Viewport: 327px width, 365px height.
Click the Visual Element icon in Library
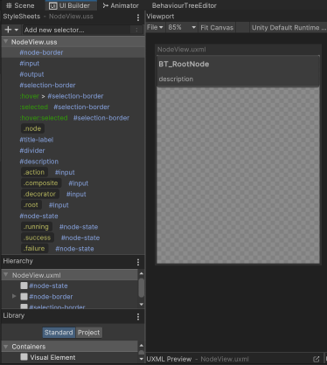(x=24, y=357)
